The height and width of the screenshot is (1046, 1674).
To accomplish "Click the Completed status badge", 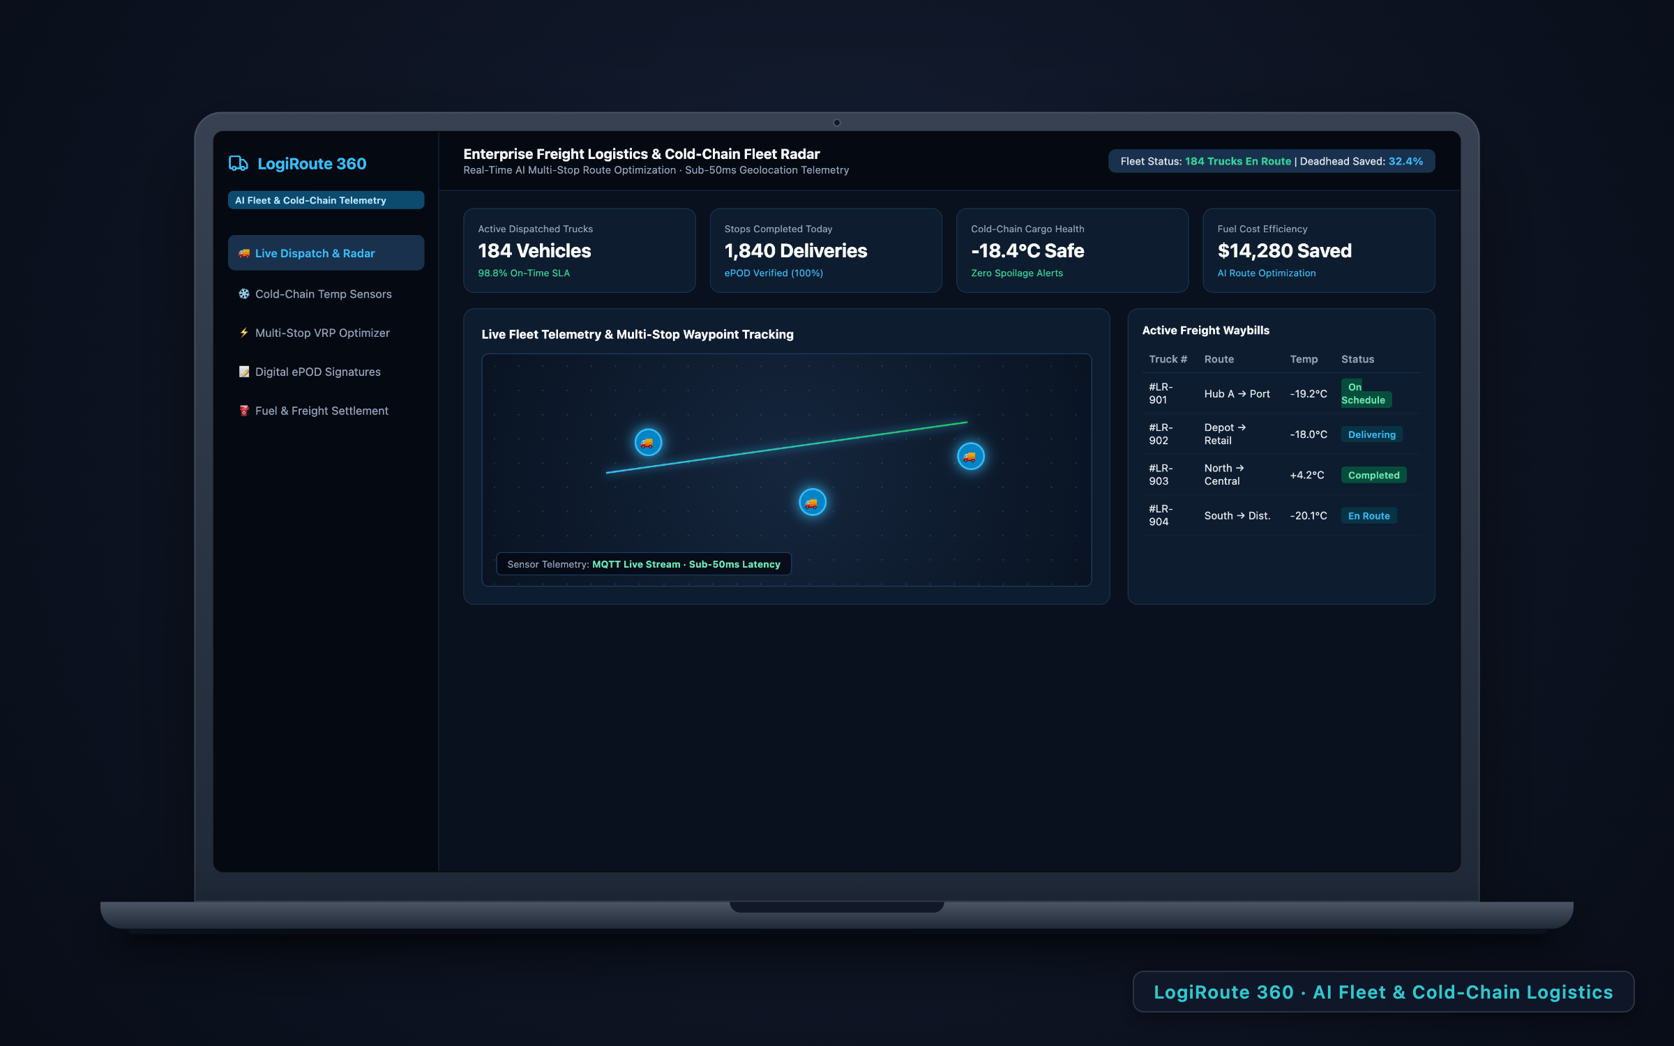I will (x=1373, y=475).
